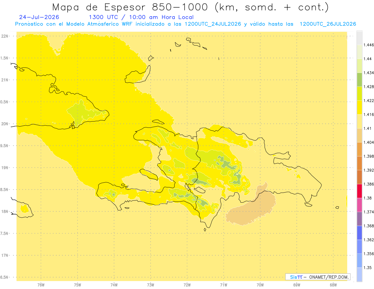
Task: Click the longitude label 68W
Action: 333,284
